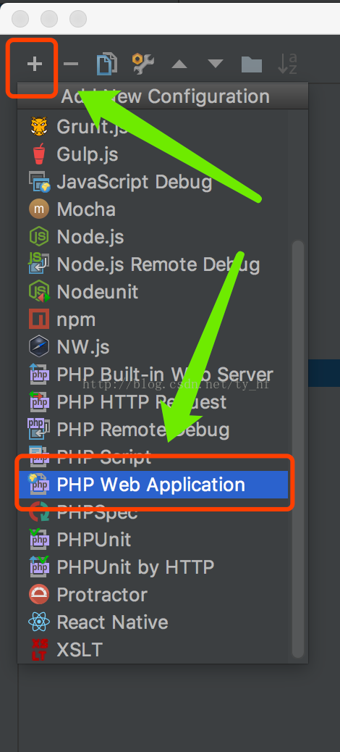
Task: Choose the Mocha configuration entry
Action: point(154,209)
